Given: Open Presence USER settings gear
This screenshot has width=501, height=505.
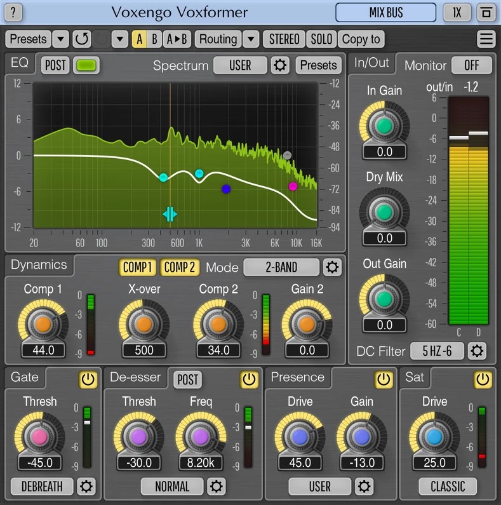Looking at the screenshot, I should [x=364, y=487].
